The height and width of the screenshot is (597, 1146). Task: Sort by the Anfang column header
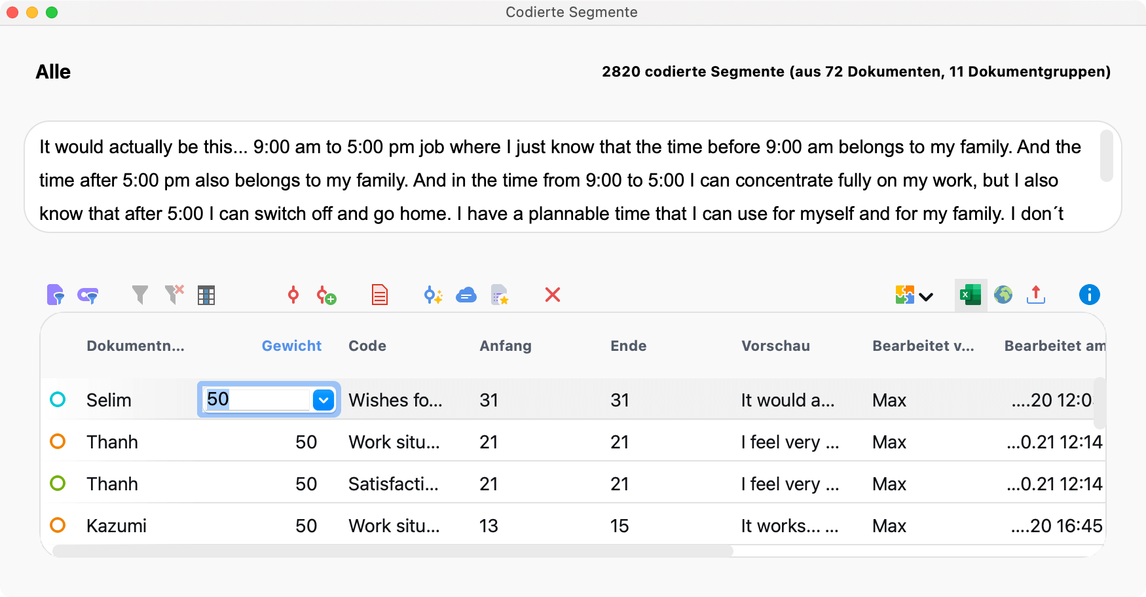[x=505, y=346]
